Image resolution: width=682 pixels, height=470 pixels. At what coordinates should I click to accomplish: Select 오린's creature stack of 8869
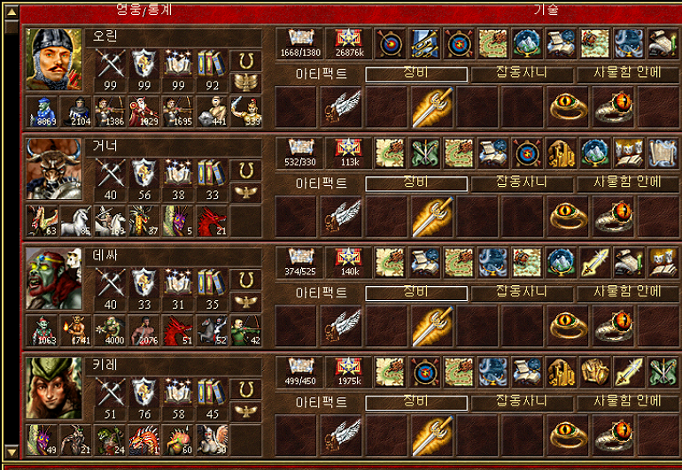point(42,112)
